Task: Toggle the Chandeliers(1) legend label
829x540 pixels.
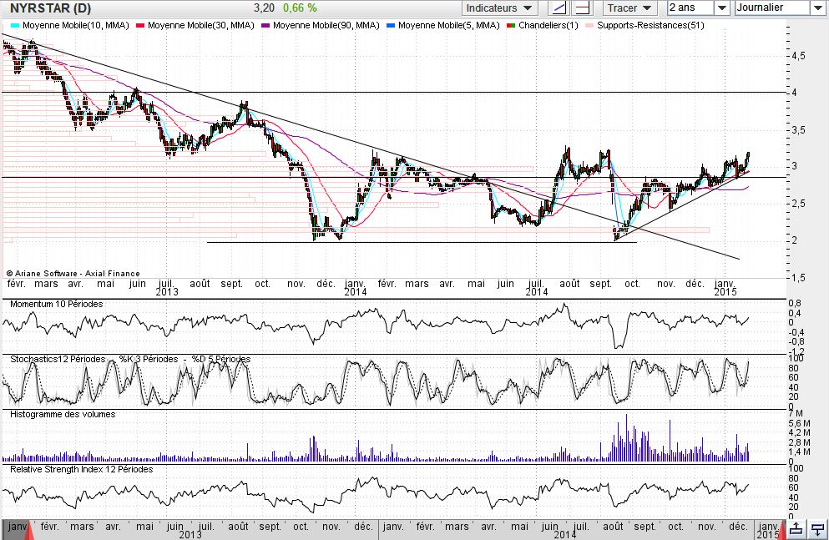Action: click(548, 26)
